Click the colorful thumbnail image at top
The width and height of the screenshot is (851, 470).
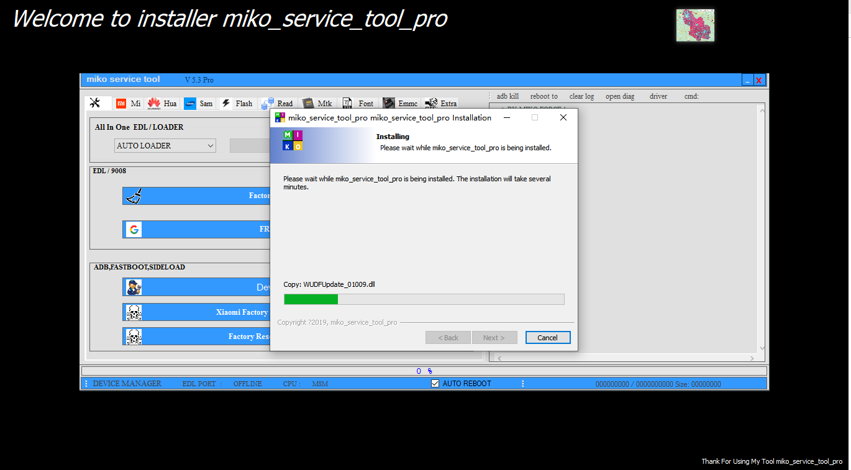695,25
